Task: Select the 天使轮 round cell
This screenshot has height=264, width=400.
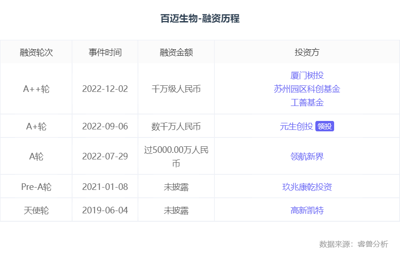Action: pos(36,211)
